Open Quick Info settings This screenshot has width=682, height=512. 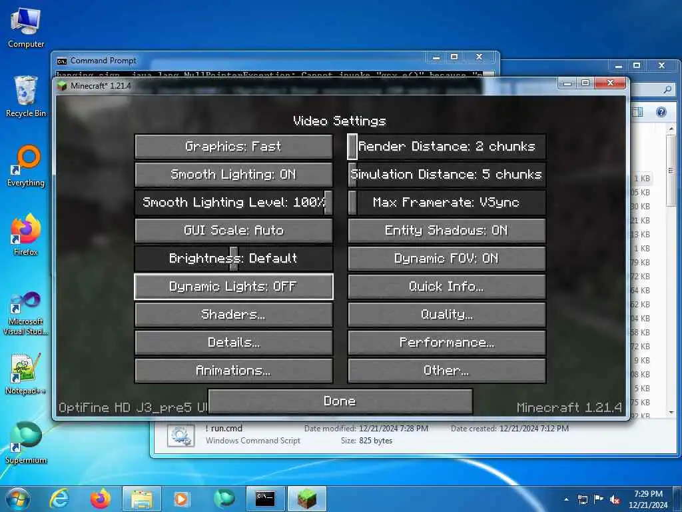[447, 287]
